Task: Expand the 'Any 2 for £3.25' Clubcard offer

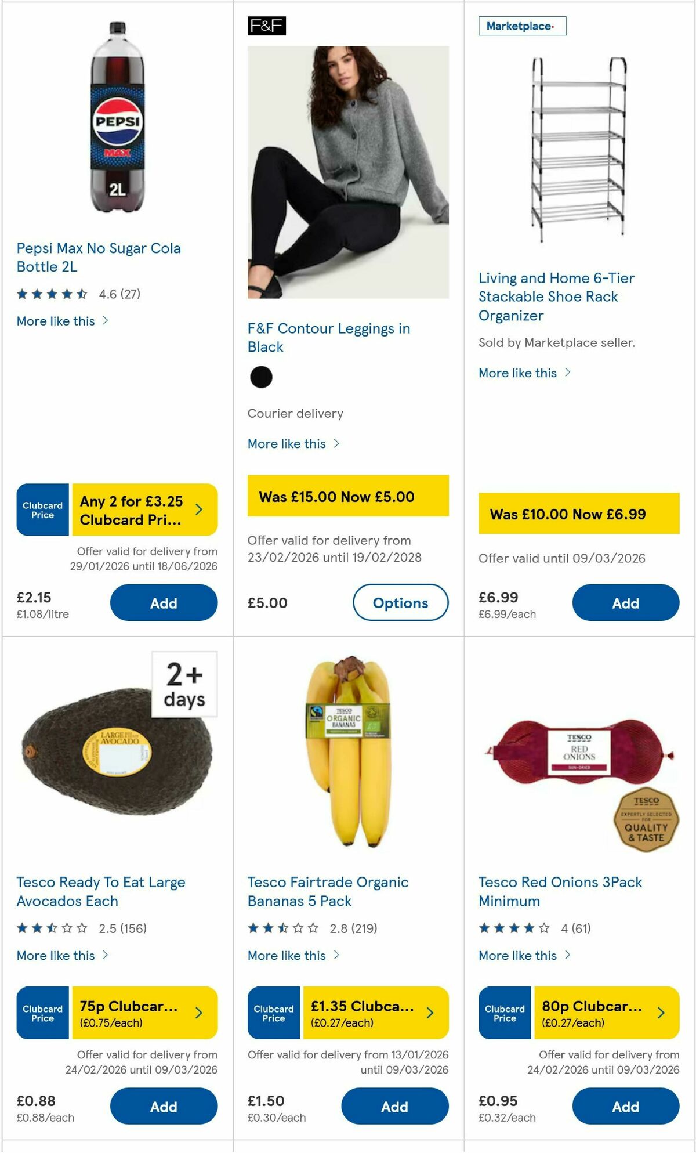Action: (x=143, y=509)
